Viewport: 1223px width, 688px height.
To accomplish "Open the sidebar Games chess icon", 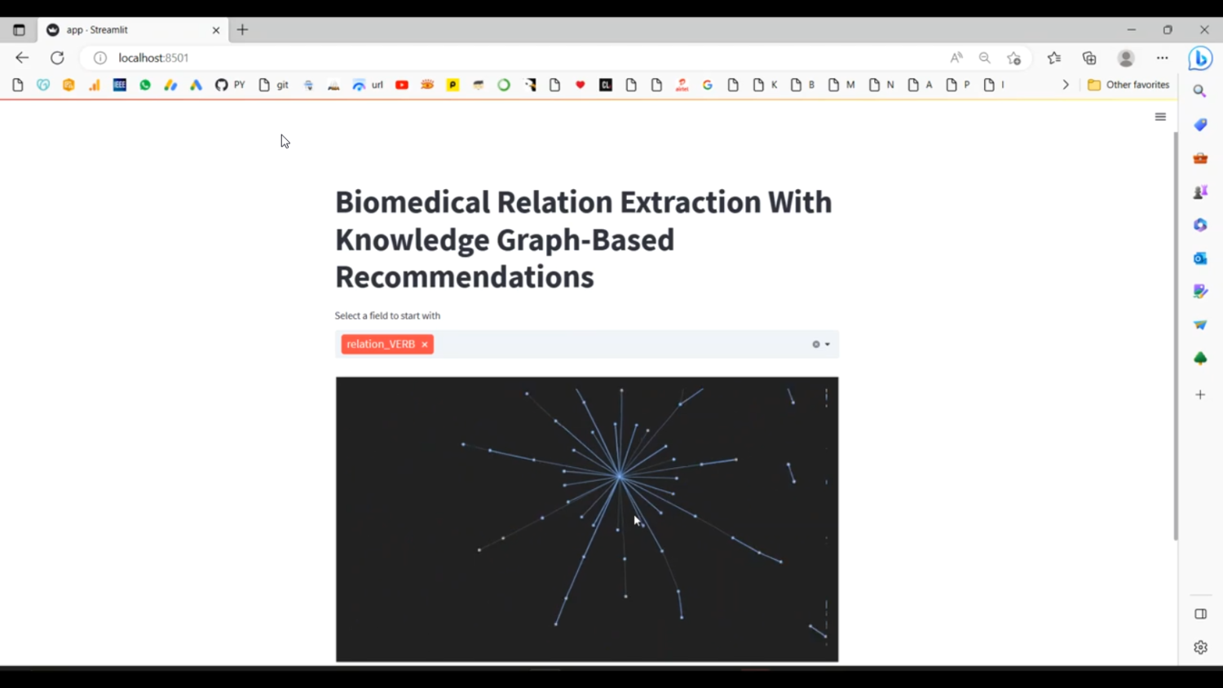I will coord(1200,192).
